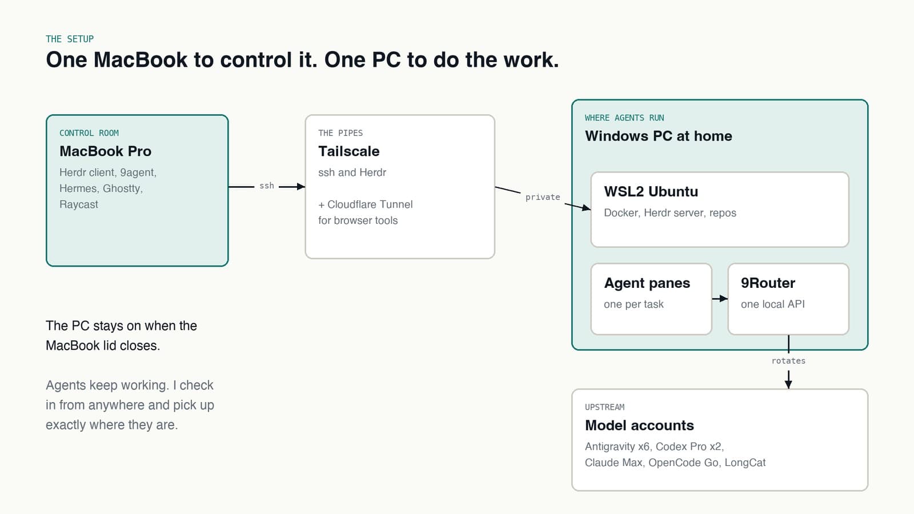Select the 'WHERE AGENTS RUN' label
The height and width of the screenshot is (514, 914).
[624, 118]
